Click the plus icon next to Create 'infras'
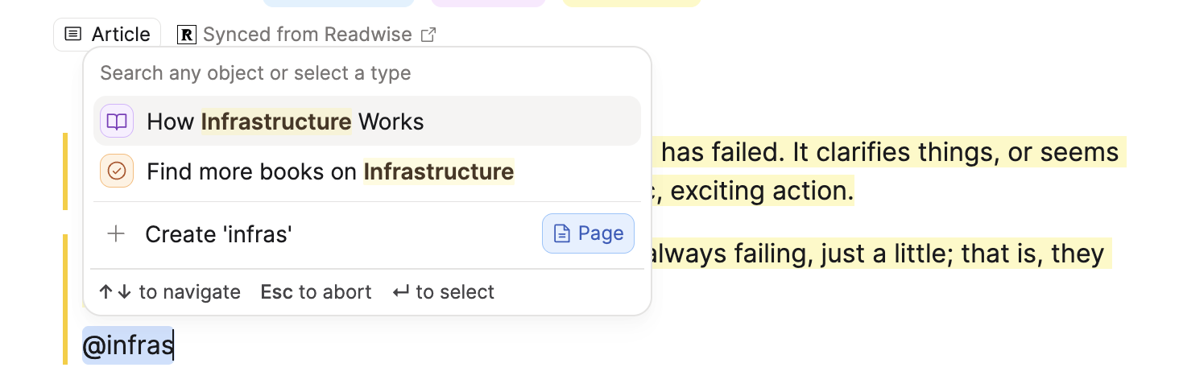1179x388 pixels. coord(117,234)
